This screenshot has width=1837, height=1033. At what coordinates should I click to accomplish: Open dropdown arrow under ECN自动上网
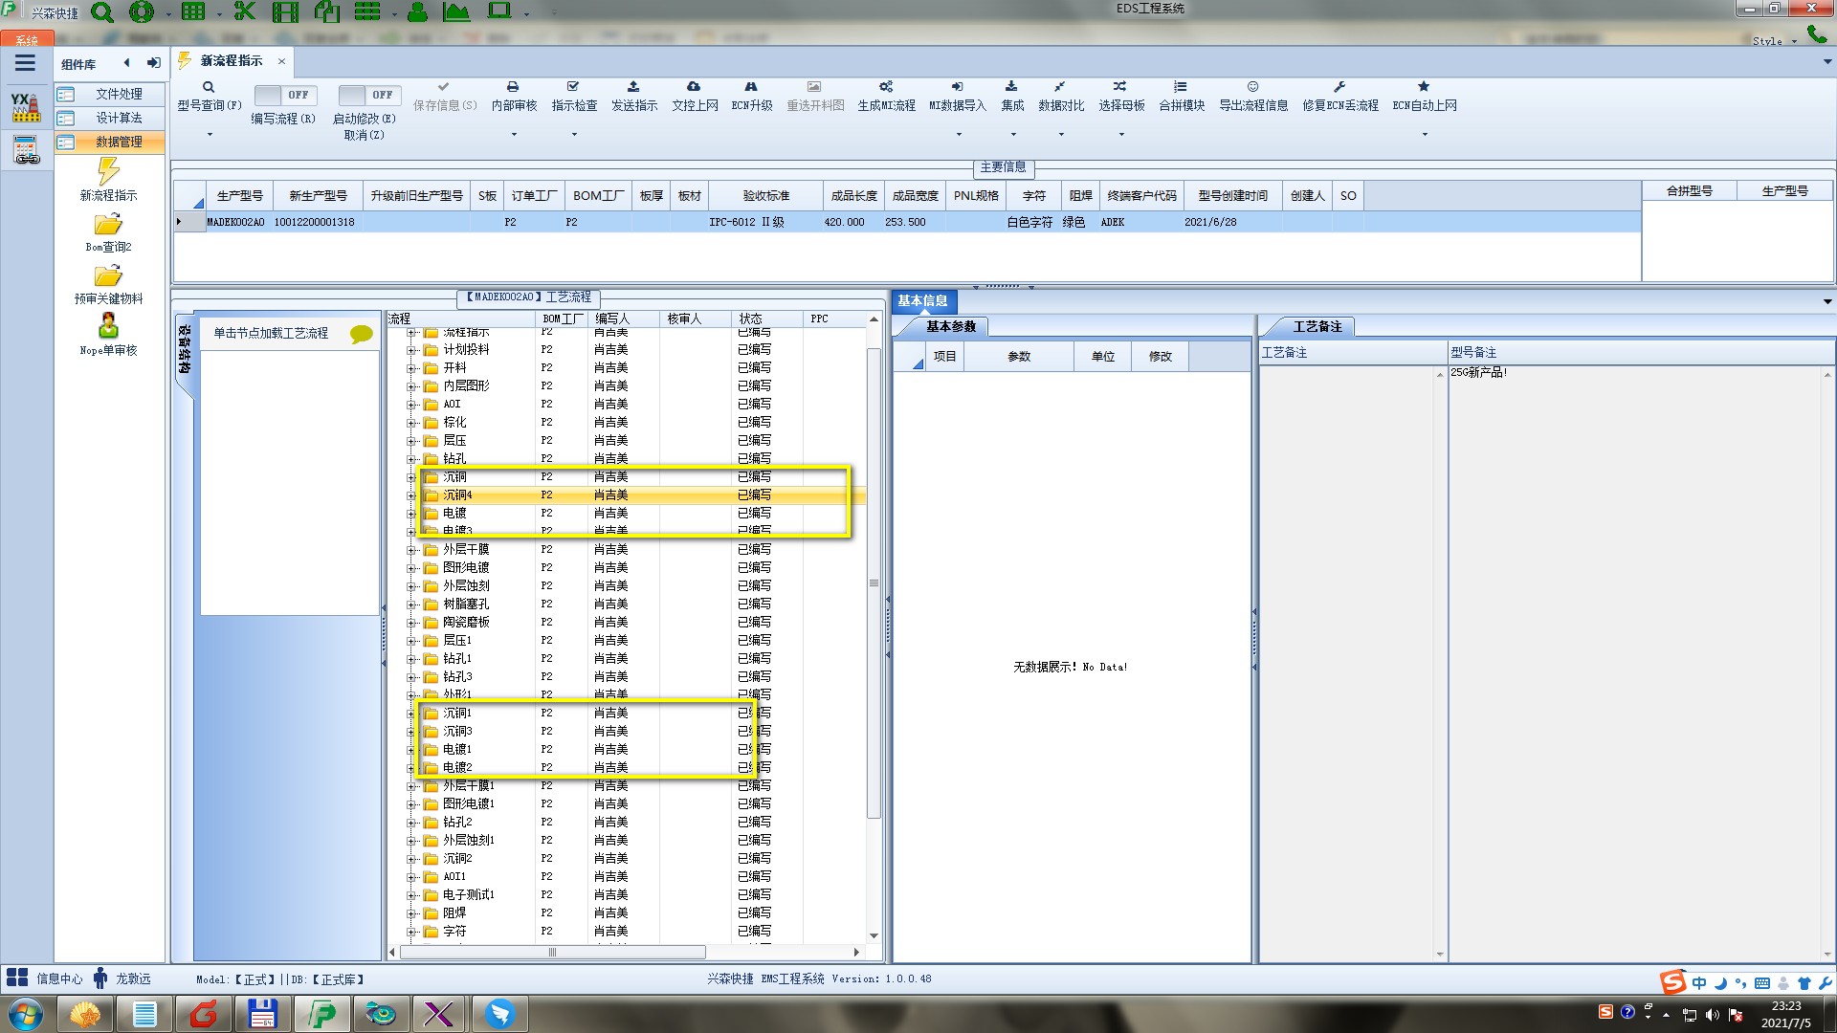1425,135
